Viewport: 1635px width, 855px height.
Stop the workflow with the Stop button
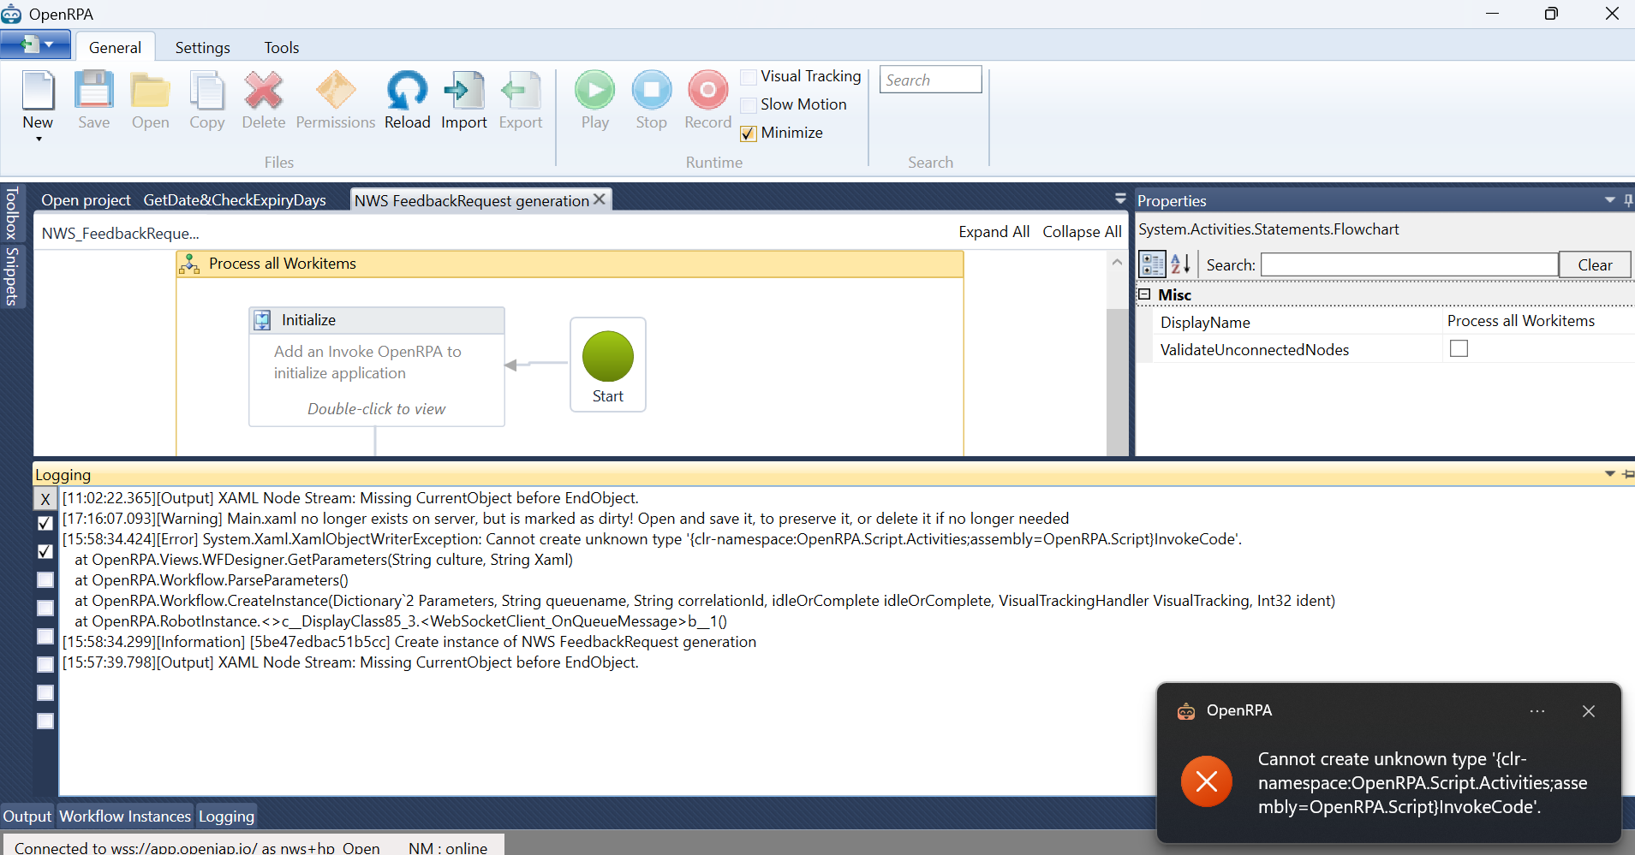[652, 90]
